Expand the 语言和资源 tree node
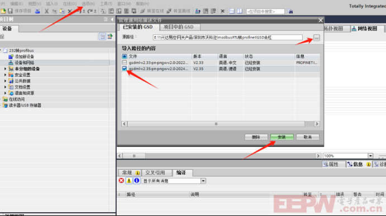This screenshot has width=386, height=216. click(5, 93)
